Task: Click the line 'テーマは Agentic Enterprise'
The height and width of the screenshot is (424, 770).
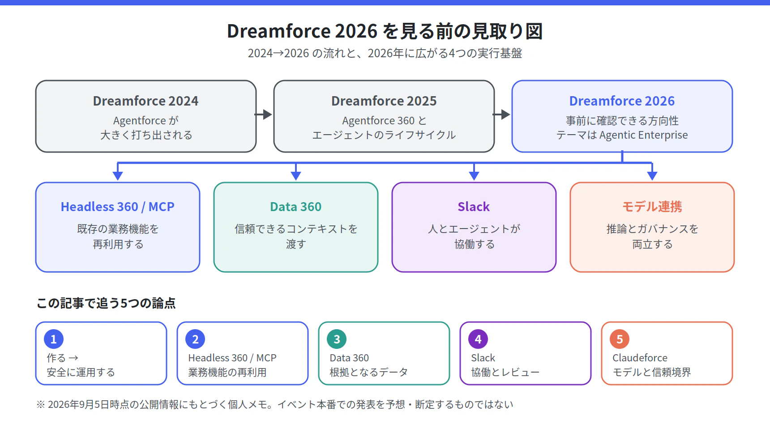Action: click(x=622, y=135)
